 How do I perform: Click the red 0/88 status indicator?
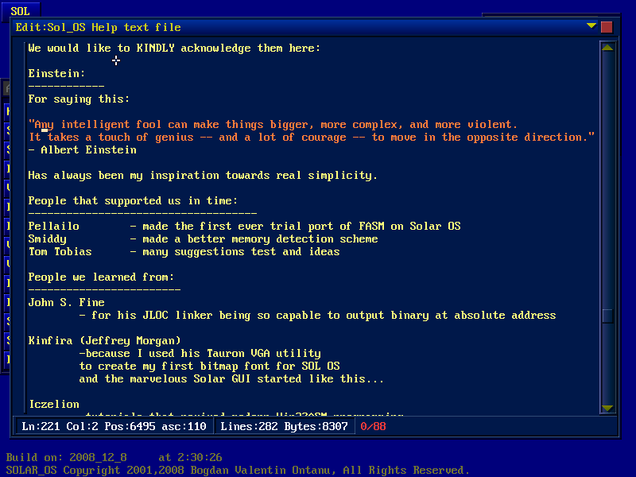coord(373,426)
